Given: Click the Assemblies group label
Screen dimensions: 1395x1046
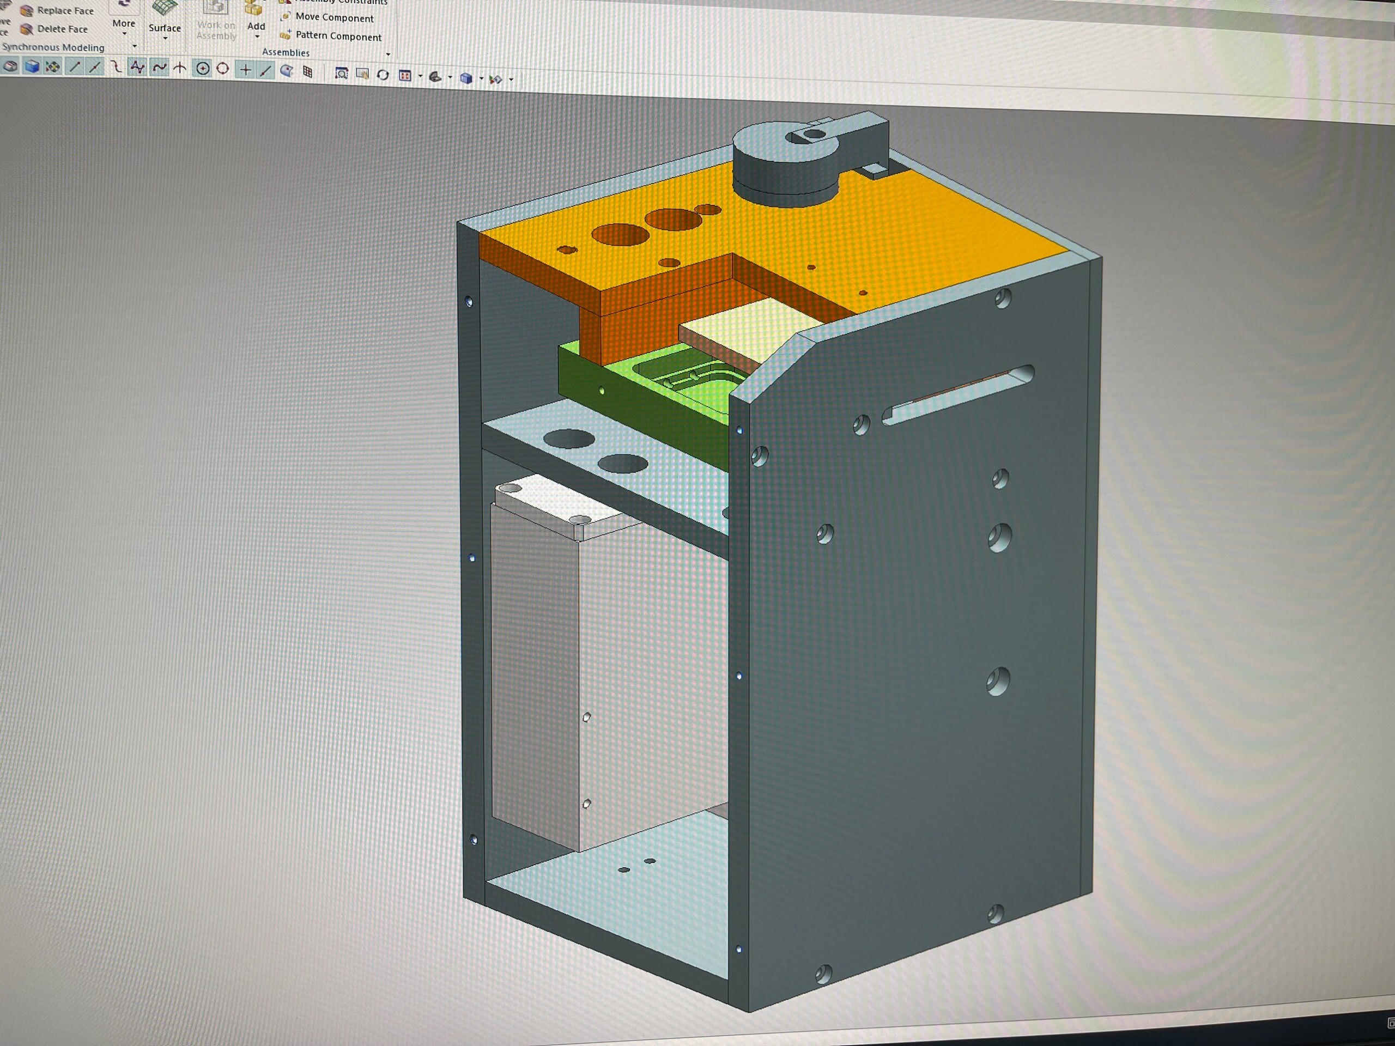Looking at the screenshot, I should point(286,52).
